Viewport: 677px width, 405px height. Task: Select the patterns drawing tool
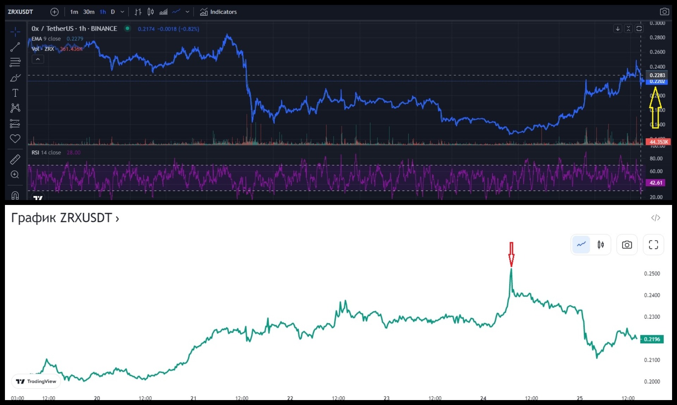point(15,108)
